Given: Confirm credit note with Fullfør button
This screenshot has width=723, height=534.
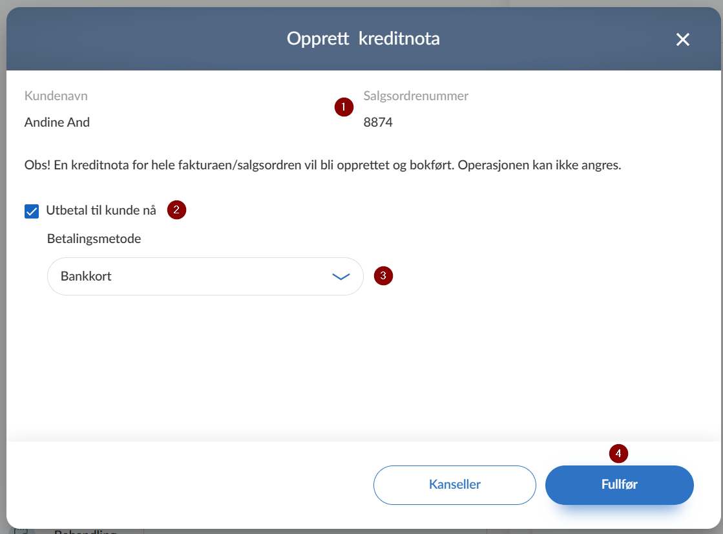Looking at the screenshot, I should click(619, 485).
